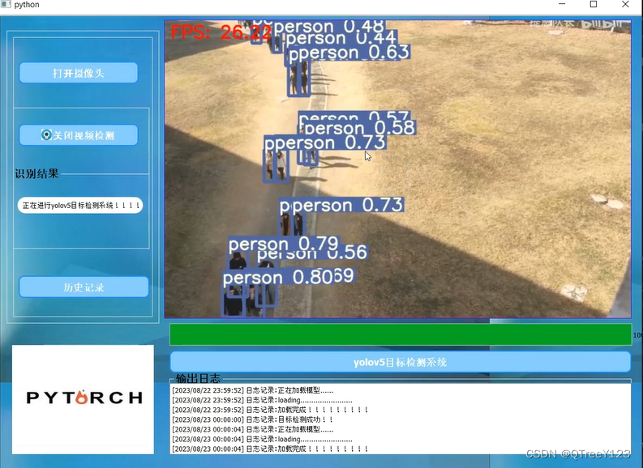Click the camera icon in 关闭视频检测 button
This screenshot has width=643, height=468.
click(46, 134)
